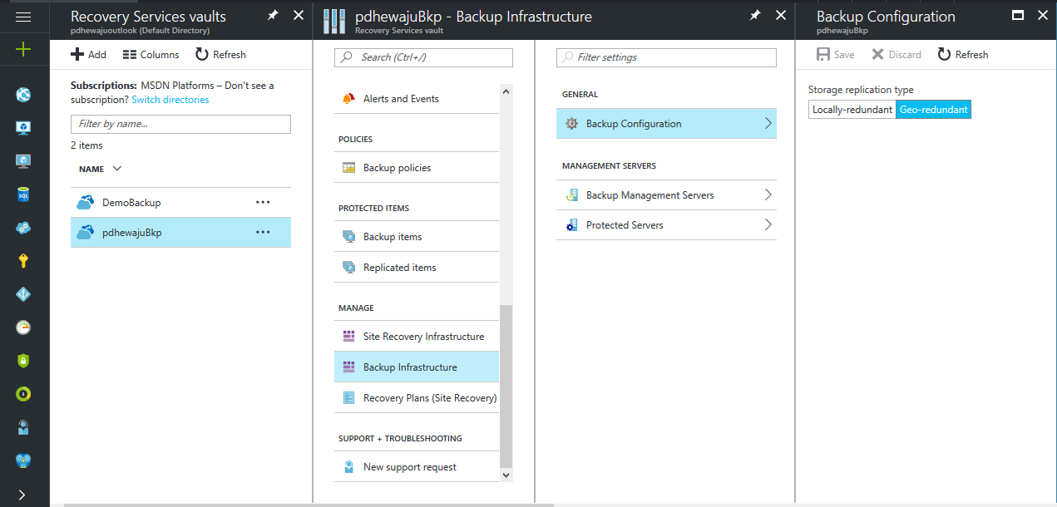Click the Replicated items icon
Image resolution: width=1057 pixels, height=507 pixels.
point(348,268)
